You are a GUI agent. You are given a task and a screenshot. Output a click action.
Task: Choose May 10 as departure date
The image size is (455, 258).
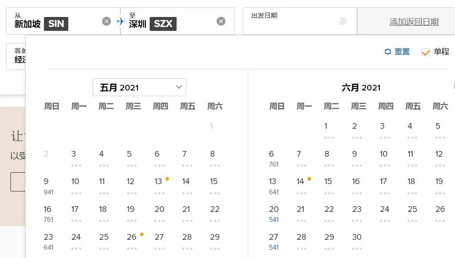pos(76,186)
